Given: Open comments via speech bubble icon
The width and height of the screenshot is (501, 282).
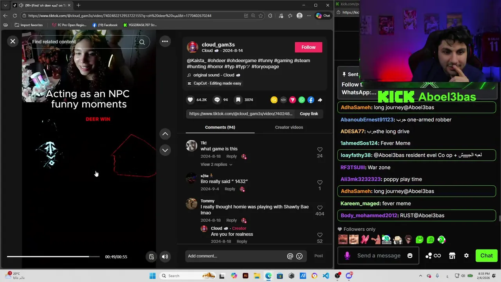Looking at the screenshot, I should pos(217,100).
